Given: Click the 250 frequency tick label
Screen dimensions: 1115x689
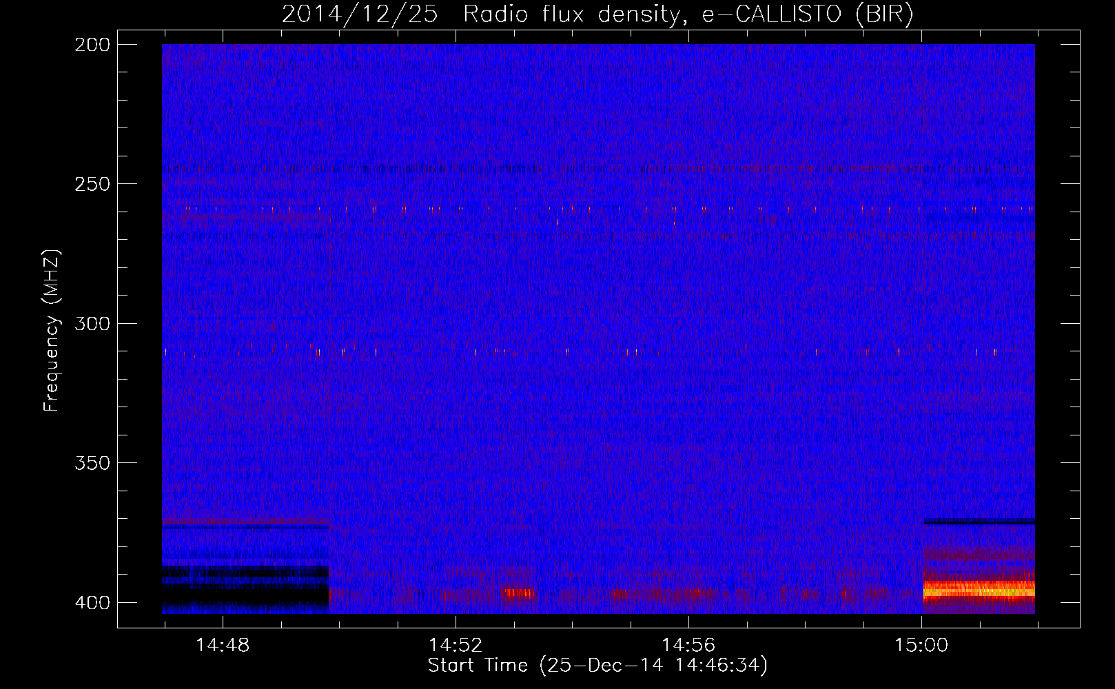Looking at the screenshot, I should coord(92,184).
